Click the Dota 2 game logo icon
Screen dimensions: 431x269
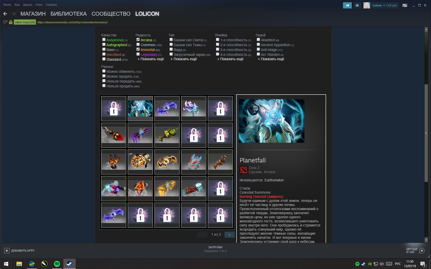point(243,170)
